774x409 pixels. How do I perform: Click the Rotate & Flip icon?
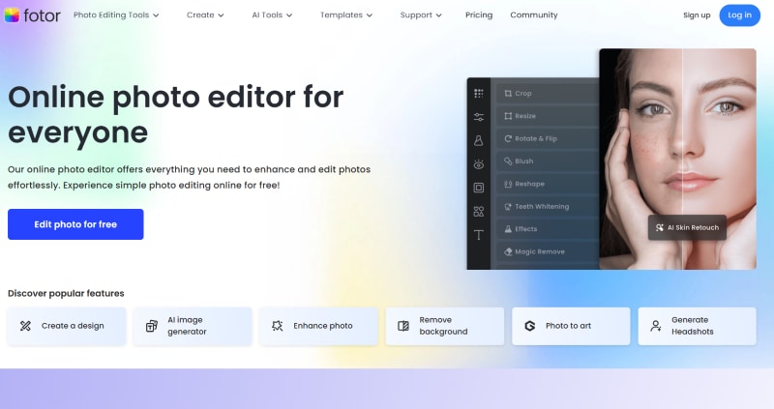[x=508, y=138]
